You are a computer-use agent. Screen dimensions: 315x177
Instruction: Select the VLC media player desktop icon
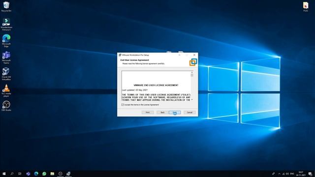coord(6,90)
